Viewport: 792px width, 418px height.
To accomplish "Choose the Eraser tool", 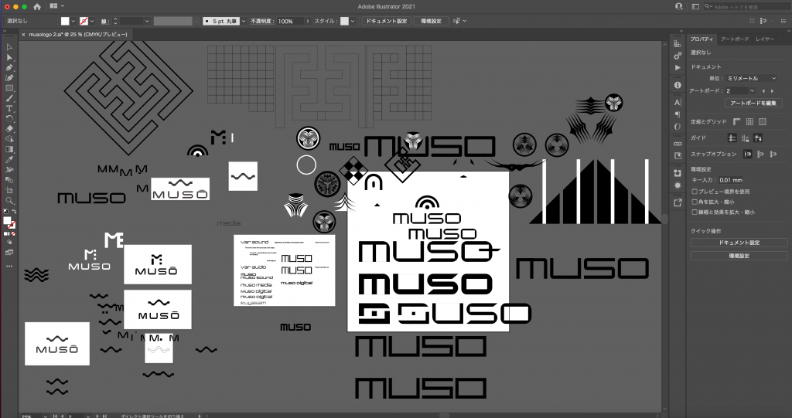I will [x=9, y=128].
